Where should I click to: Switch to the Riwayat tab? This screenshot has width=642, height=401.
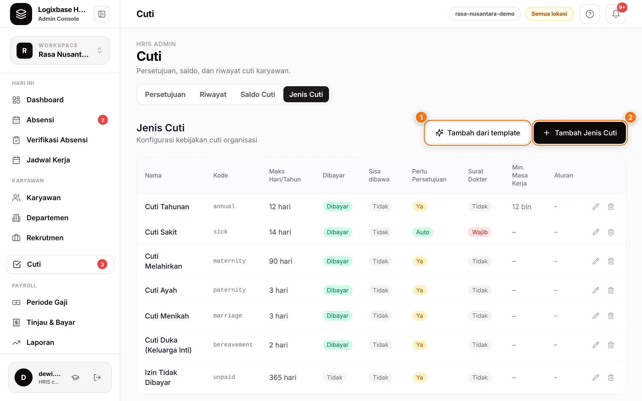[213, 95]
